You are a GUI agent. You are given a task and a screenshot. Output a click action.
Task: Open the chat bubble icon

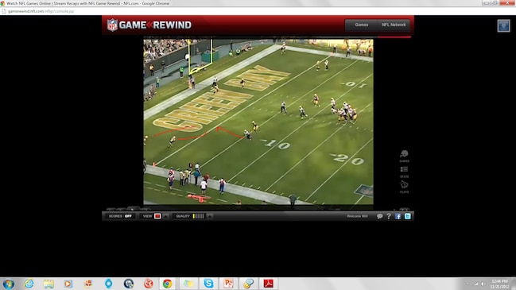(x=379, y=216)
